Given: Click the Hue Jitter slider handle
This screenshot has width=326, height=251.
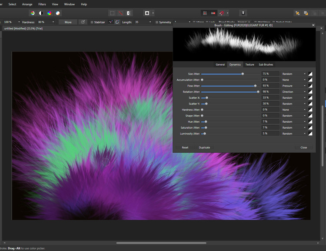Looking at the screenshot, I should (x=205, y=122).
